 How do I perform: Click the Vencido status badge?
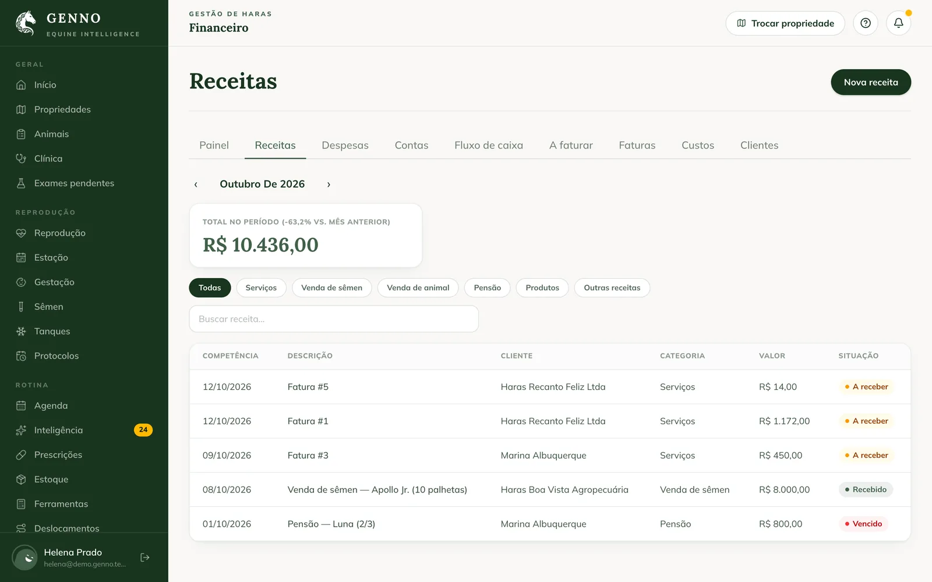pos(863,524)
